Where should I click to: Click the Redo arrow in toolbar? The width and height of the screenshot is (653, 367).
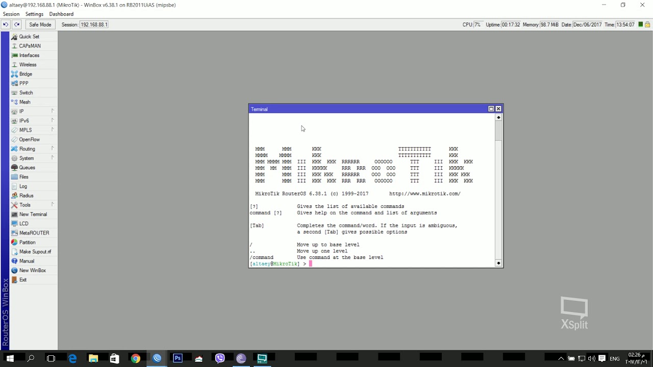pos(17,24)
